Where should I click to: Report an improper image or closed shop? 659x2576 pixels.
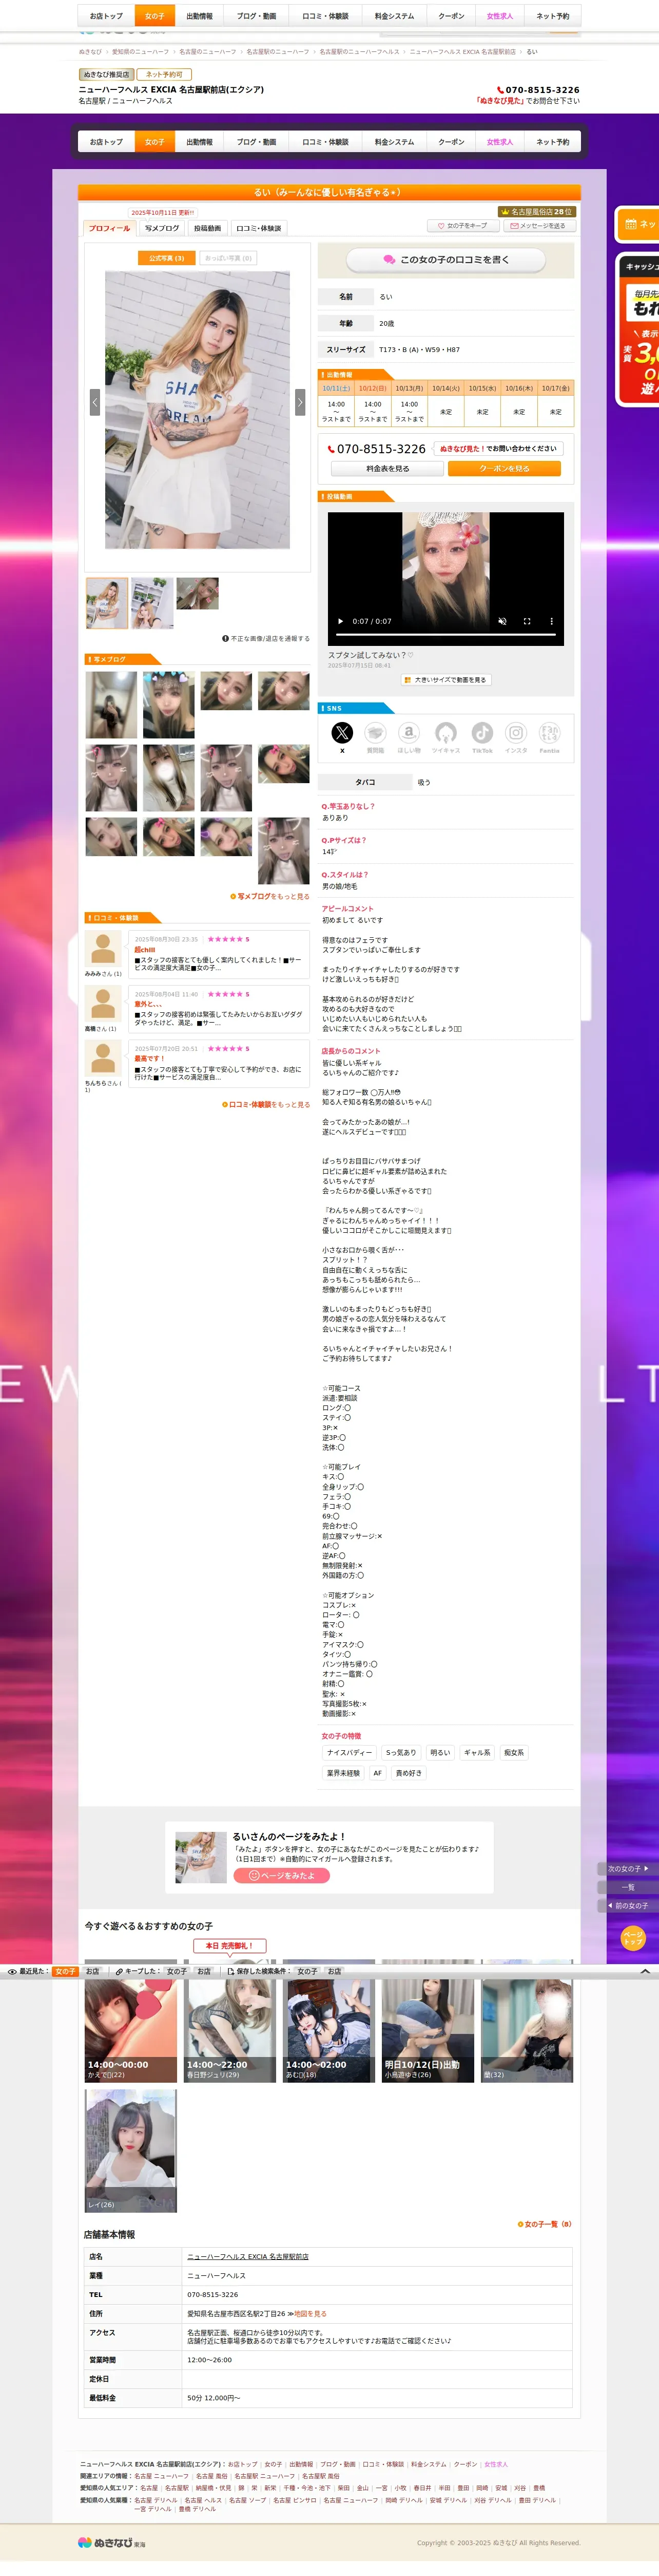tap(265, 638)
